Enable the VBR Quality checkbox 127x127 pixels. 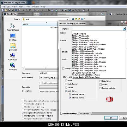pyautogui.click(x=63, y=69)
